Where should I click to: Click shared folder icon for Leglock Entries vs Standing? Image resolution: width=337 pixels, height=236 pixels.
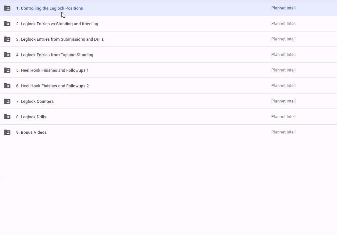click(x=7, y=24)
